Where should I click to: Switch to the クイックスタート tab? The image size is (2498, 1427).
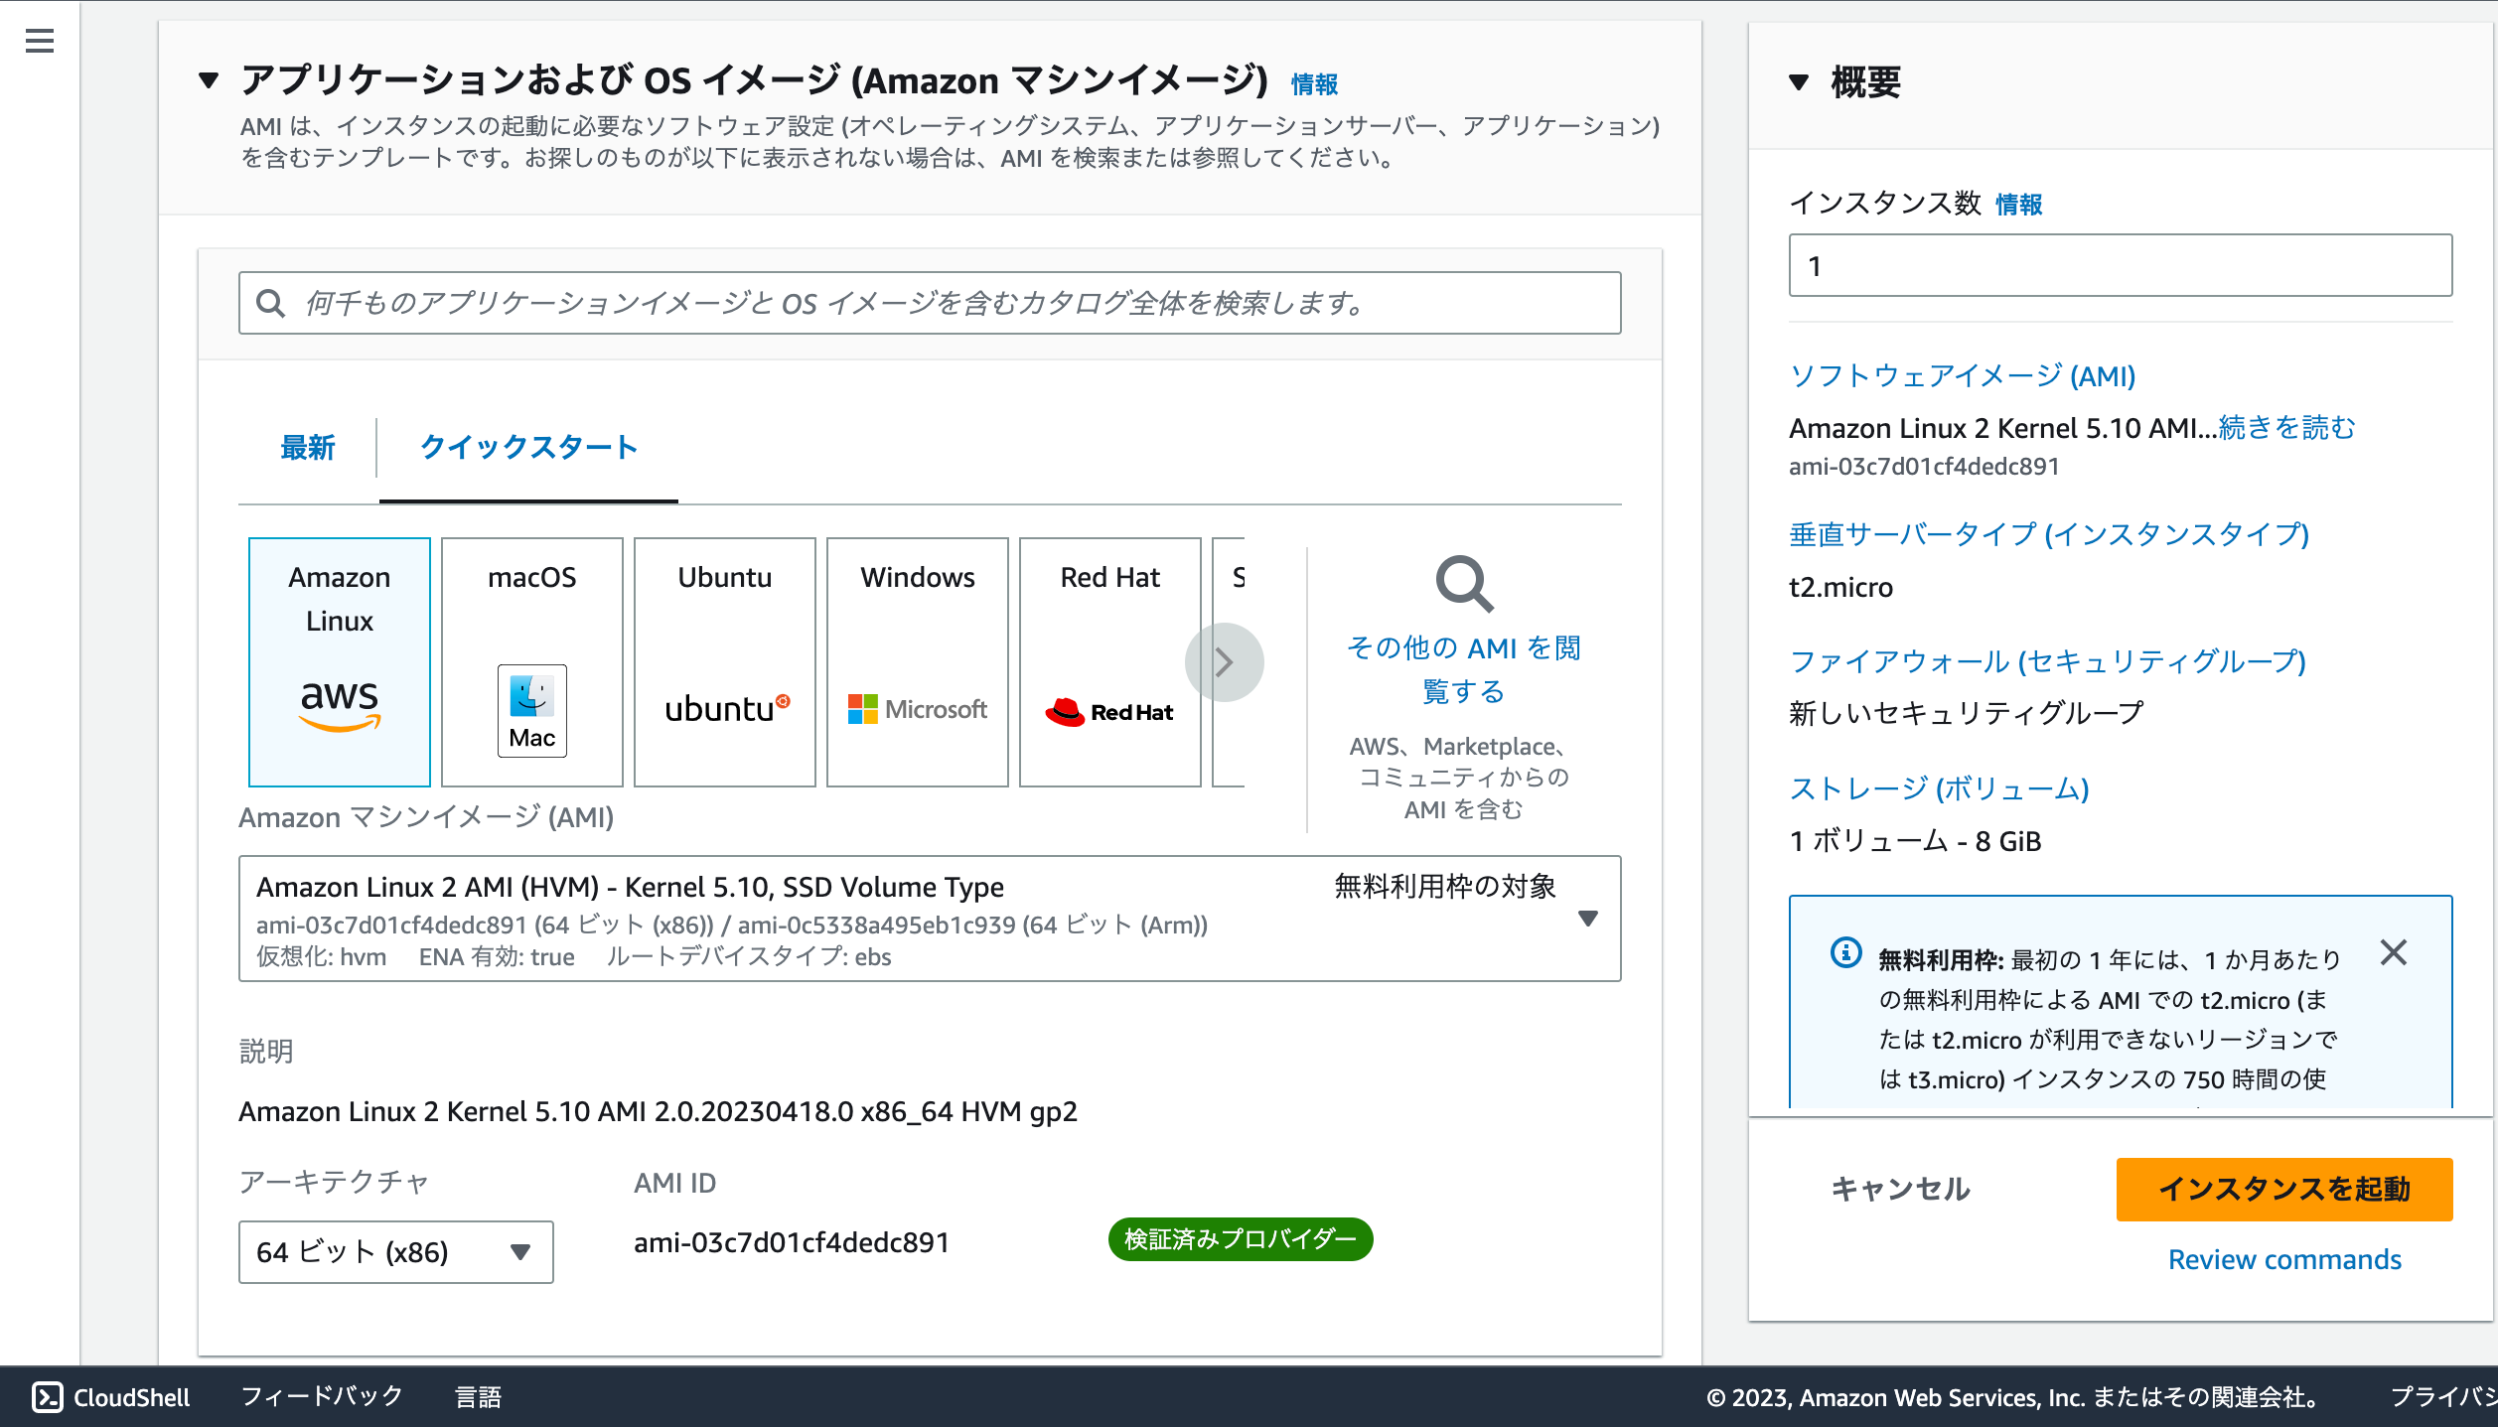[528, 448]
